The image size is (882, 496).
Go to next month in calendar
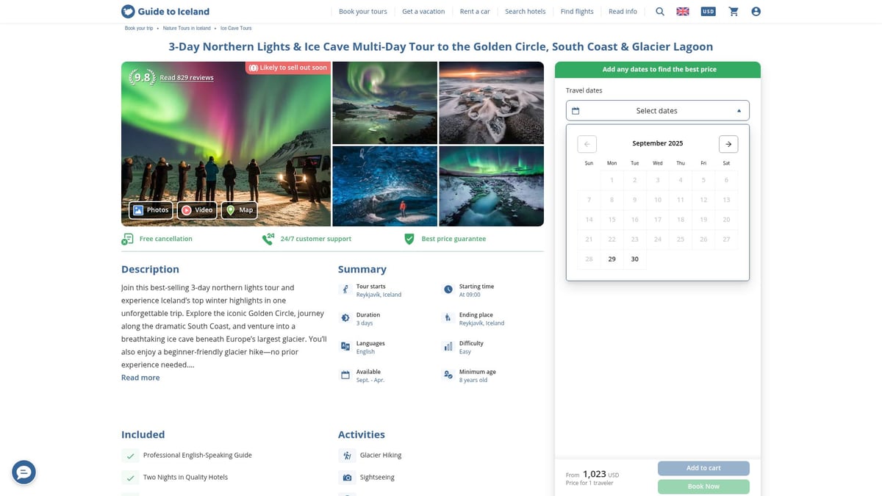pos(728,144)
